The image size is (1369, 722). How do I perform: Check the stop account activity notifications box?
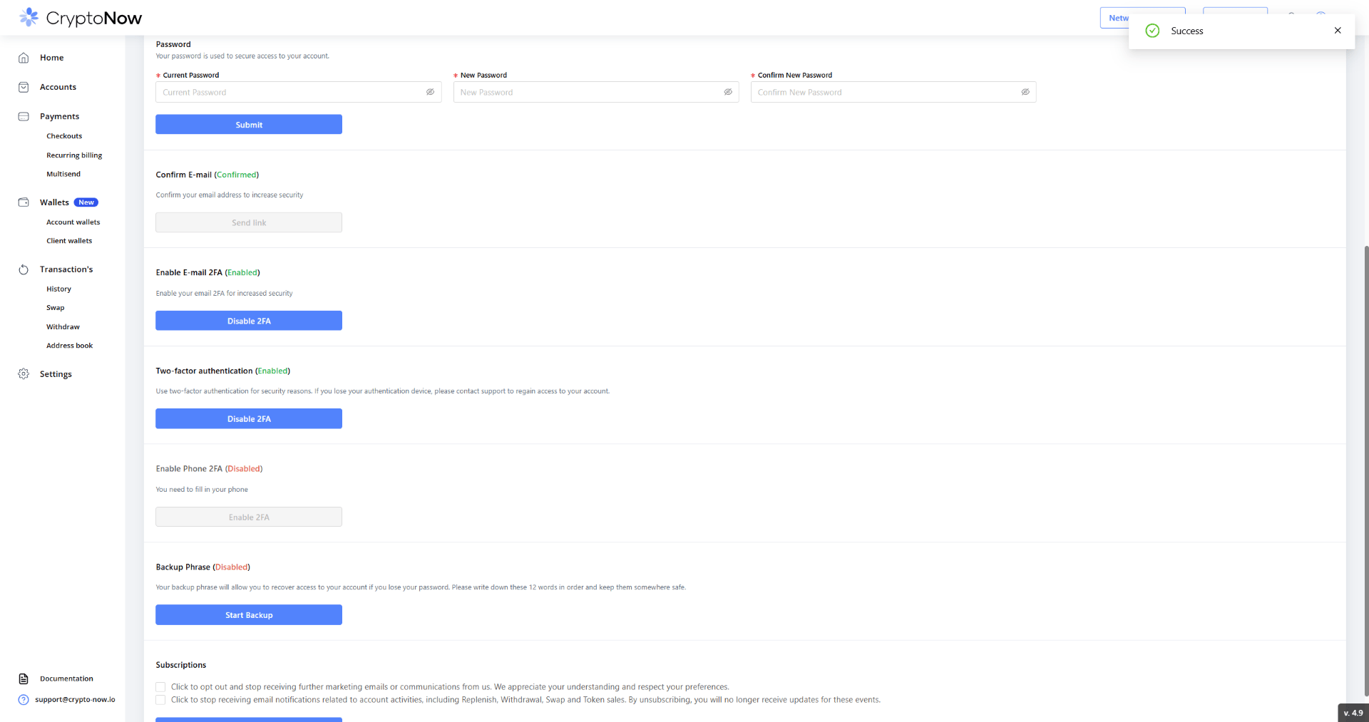pos(160,700)
